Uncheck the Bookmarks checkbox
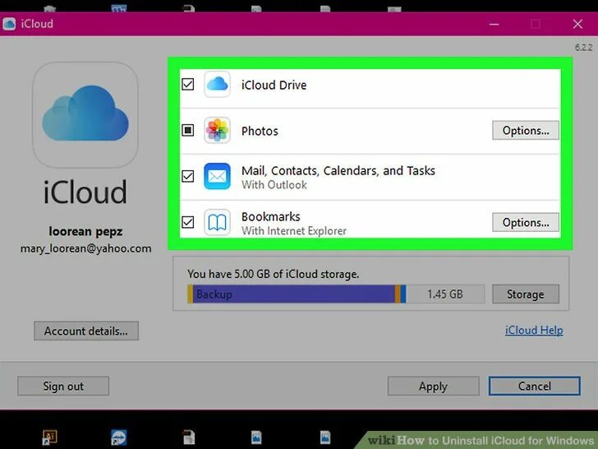Image resolution: width=598 pixels, height=449 pixels. (187, 222)
